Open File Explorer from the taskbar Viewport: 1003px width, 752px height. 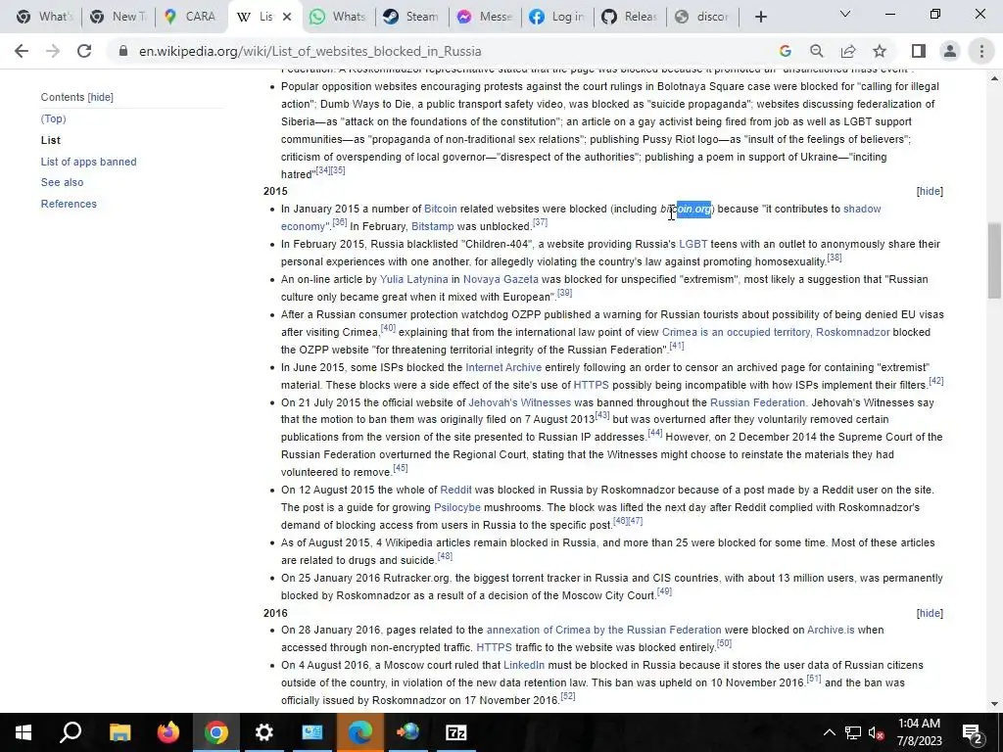119,732
